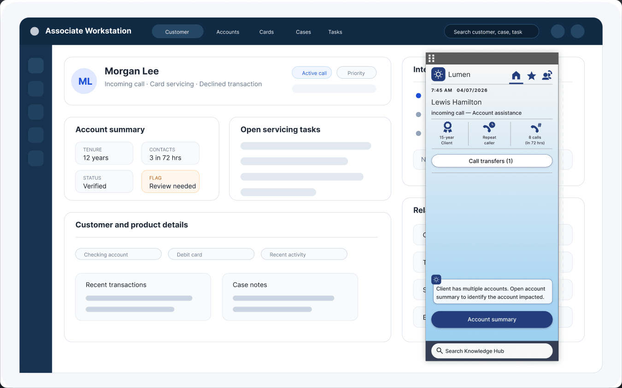Open the Lumen people contacts icon

pyautogui.click(x=547, y=75)
